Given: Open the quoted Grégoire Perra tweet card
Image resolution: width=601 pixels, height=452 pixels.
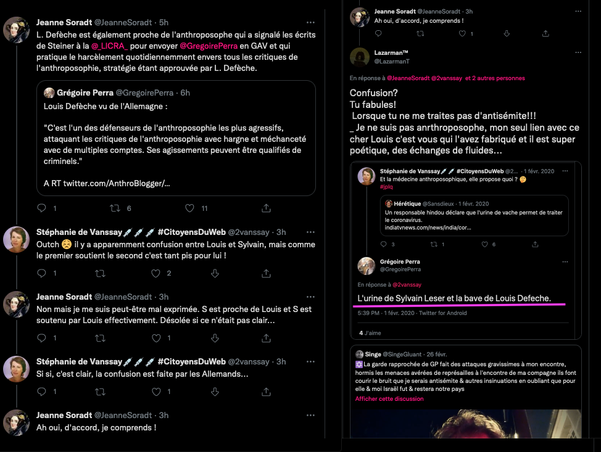Looking at the screenshot, I should (x=175, y=138).
